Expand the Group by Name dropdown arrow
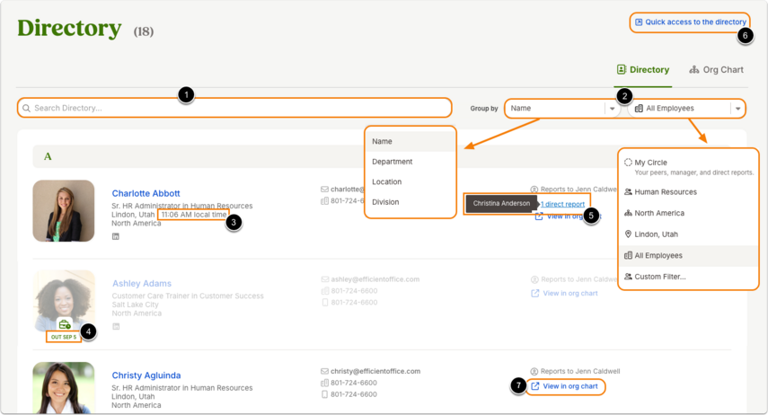This screenshot has height=415, width=768. [x=612, y=109]
